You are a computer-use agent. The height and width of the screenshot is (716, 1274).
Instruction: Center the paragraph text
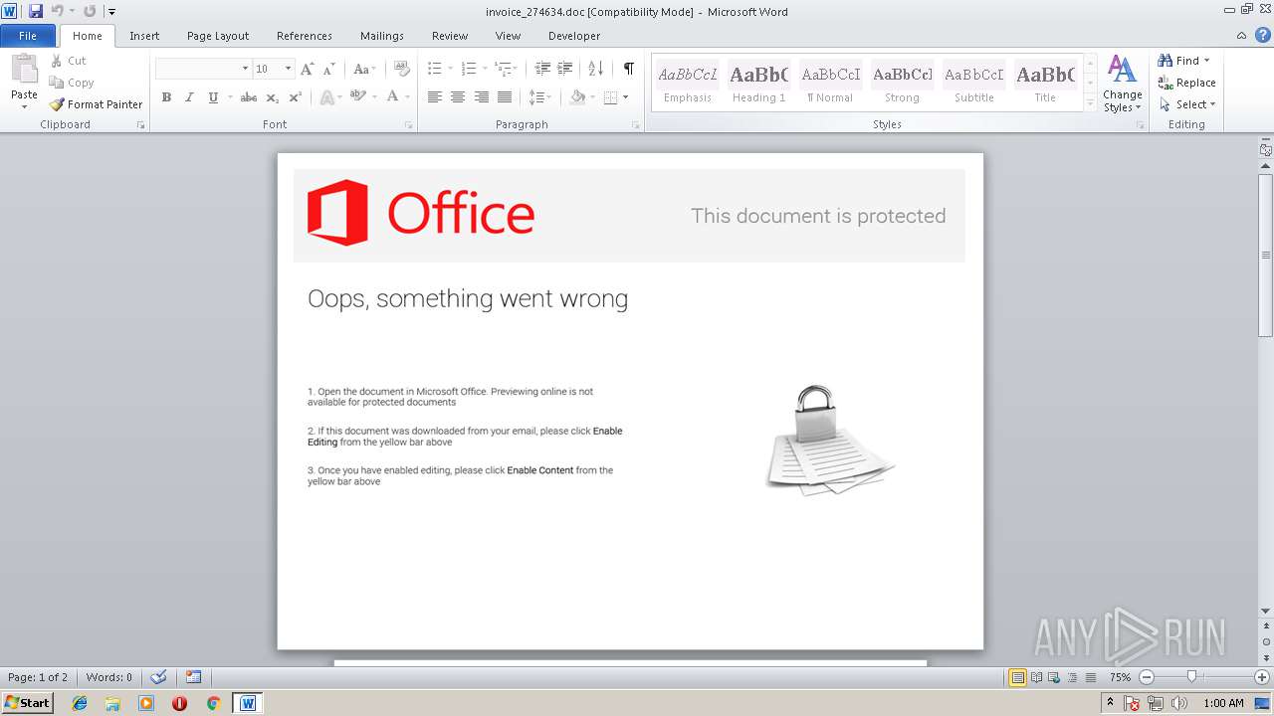click(458, 97)
